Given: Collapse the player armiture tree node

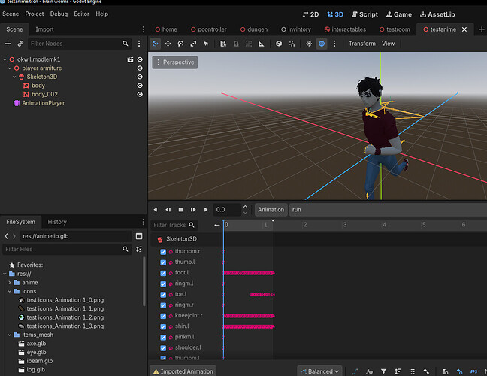Looking at the screenshot, I should [10, 68].
